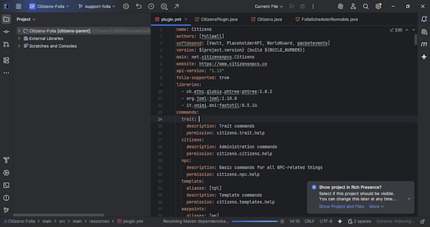
Task: Click the Update Project toolbar icon
Action: pyautogui.click(x=126, y=6)
